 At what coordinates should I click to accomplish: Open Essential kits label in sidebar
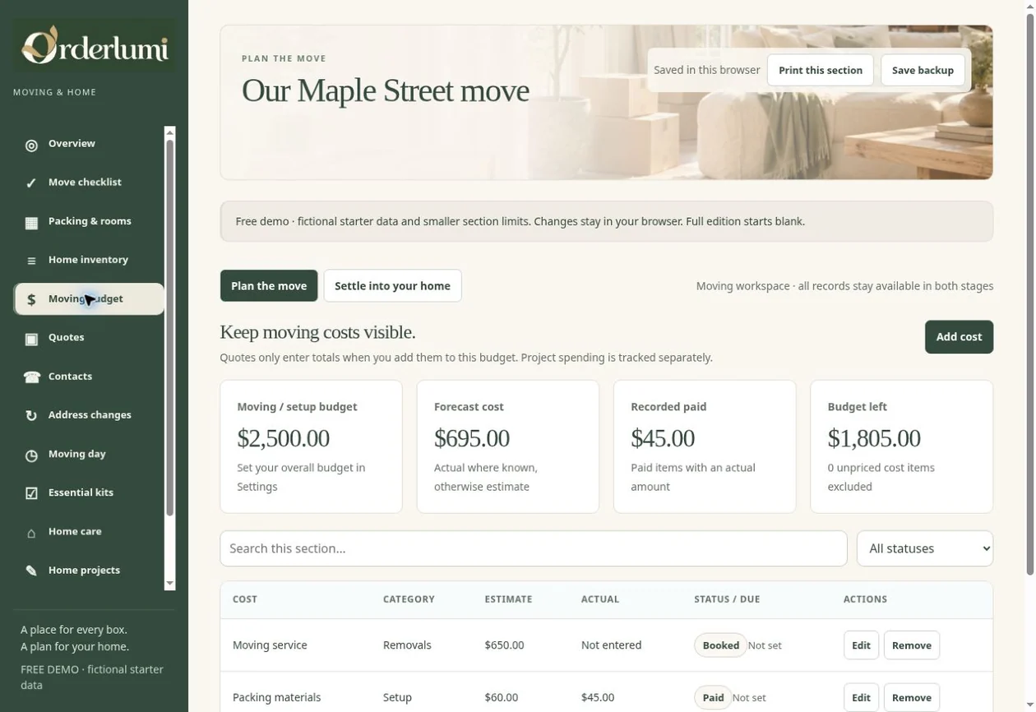81,492
